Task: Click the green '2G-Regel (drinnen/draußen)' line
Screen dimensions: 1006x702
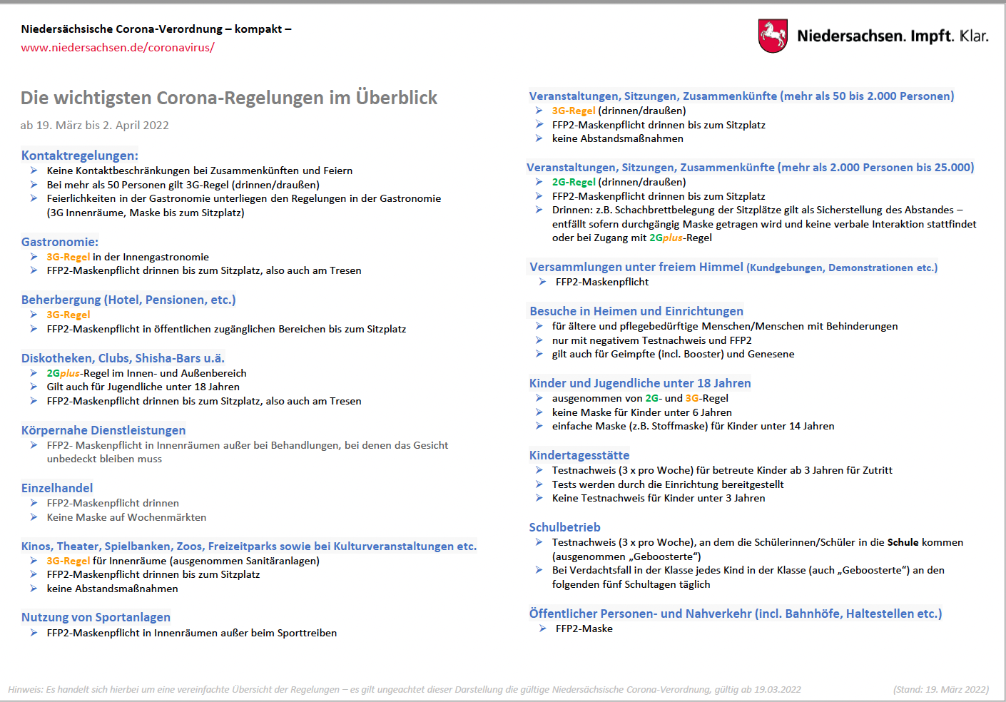Action: pos(619,182)
